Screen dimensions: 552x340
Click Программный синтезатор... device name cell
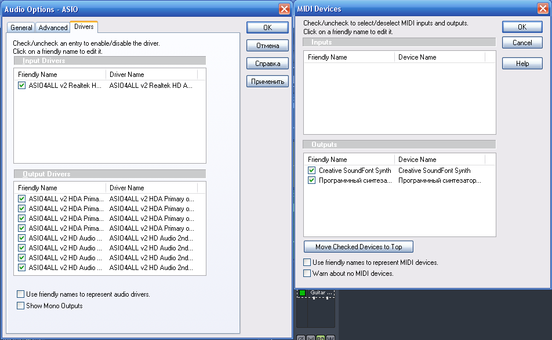click(x=440, y=180)
